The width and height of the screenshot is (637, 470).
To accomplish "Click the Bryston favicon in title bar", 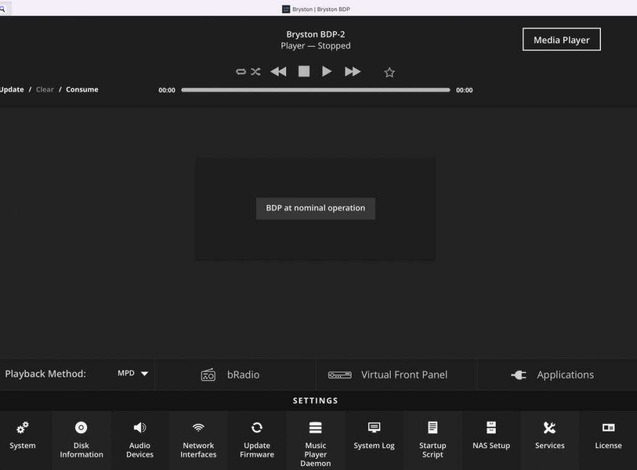I will pyautogui.click(x=286, y=9).
